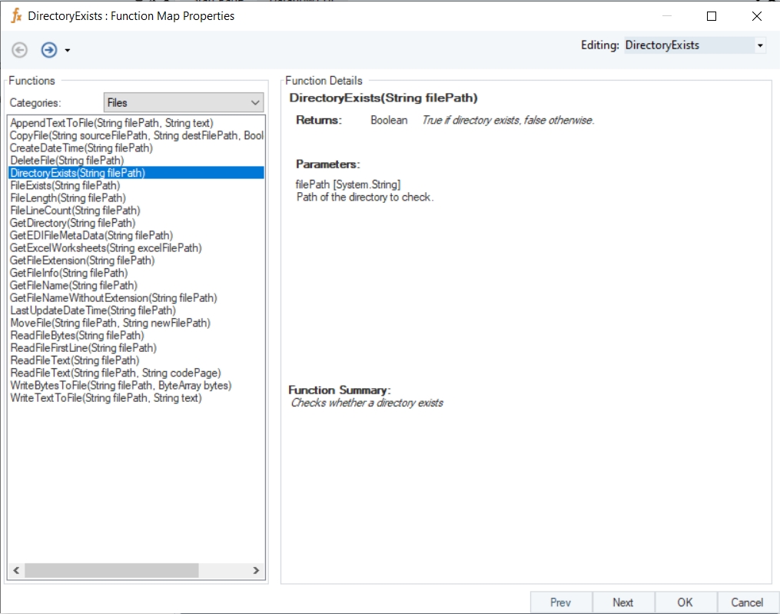This screenshot has width=780, height=614.
Task: Click the scroll right arrow of functions list
Action: (x=256, y=570)
